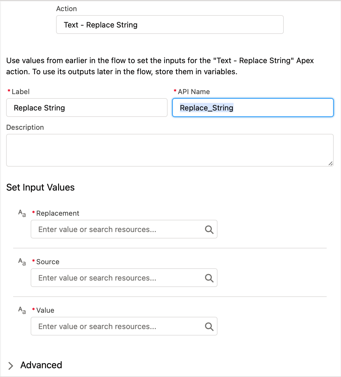This screenshot has width=341, height=377.
Task: Click the Description field label
Action: coord(25,127)
